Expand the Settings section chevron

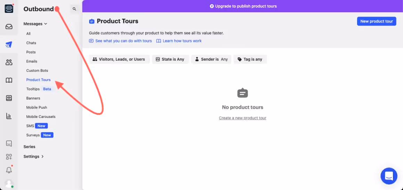43,156
